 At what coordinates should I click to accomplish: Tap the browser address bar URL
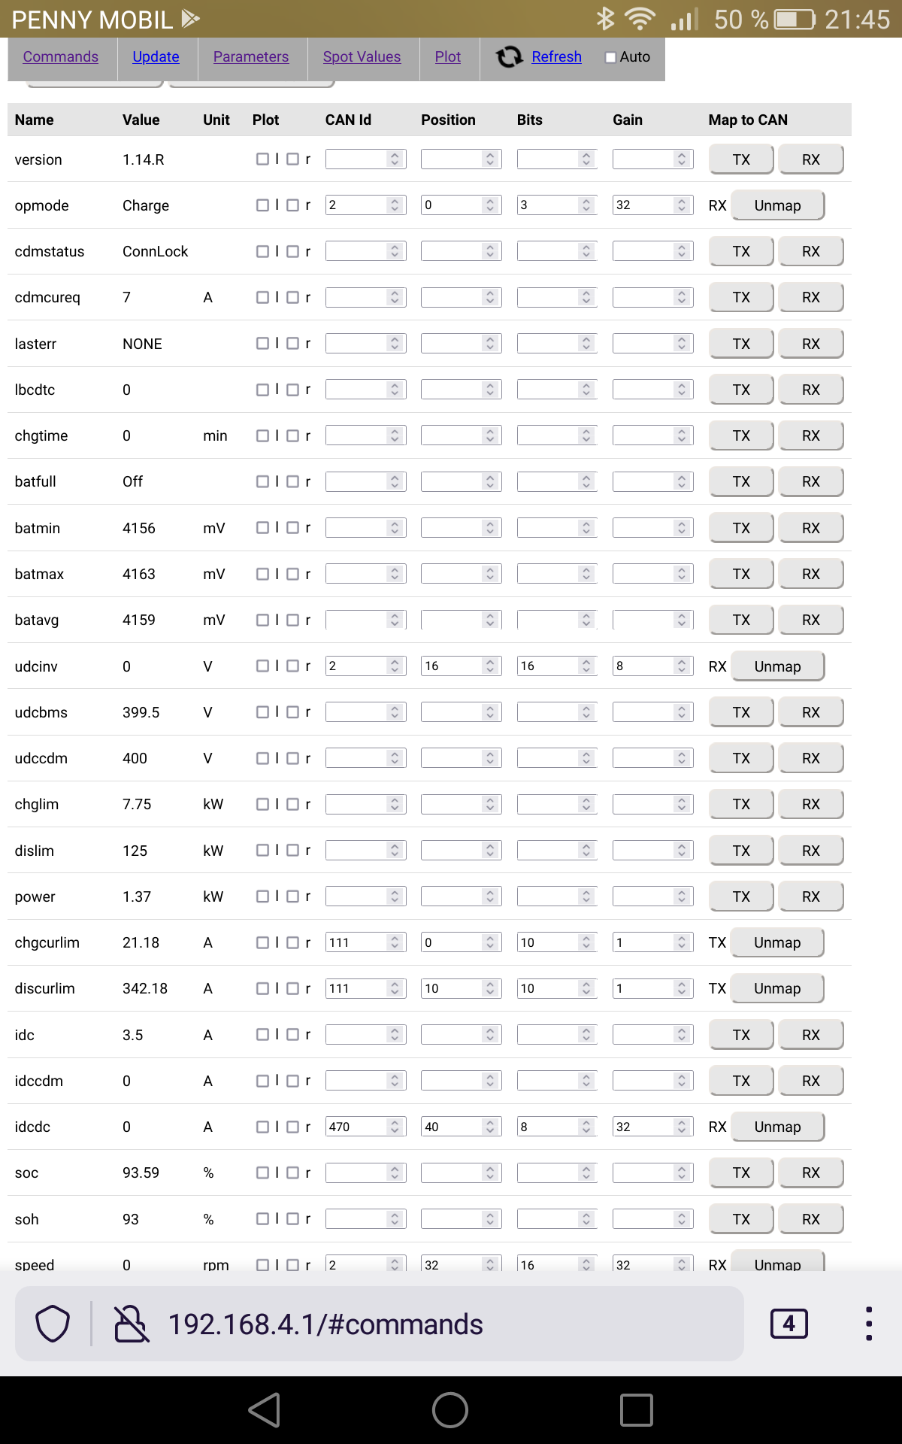pyautogui.click(x=325, y=1324)
